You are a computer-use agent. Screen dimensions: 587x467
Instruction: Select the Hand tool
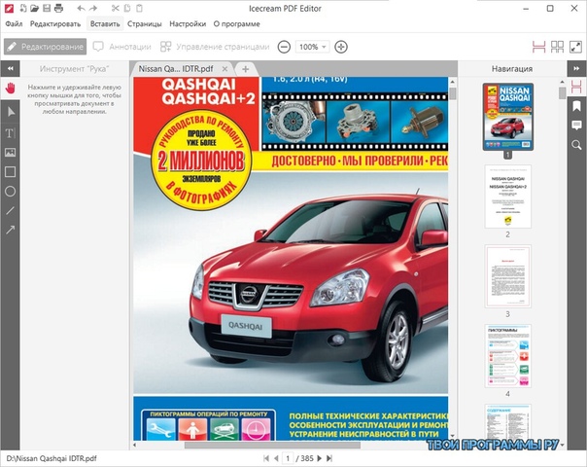pos(11,89)
